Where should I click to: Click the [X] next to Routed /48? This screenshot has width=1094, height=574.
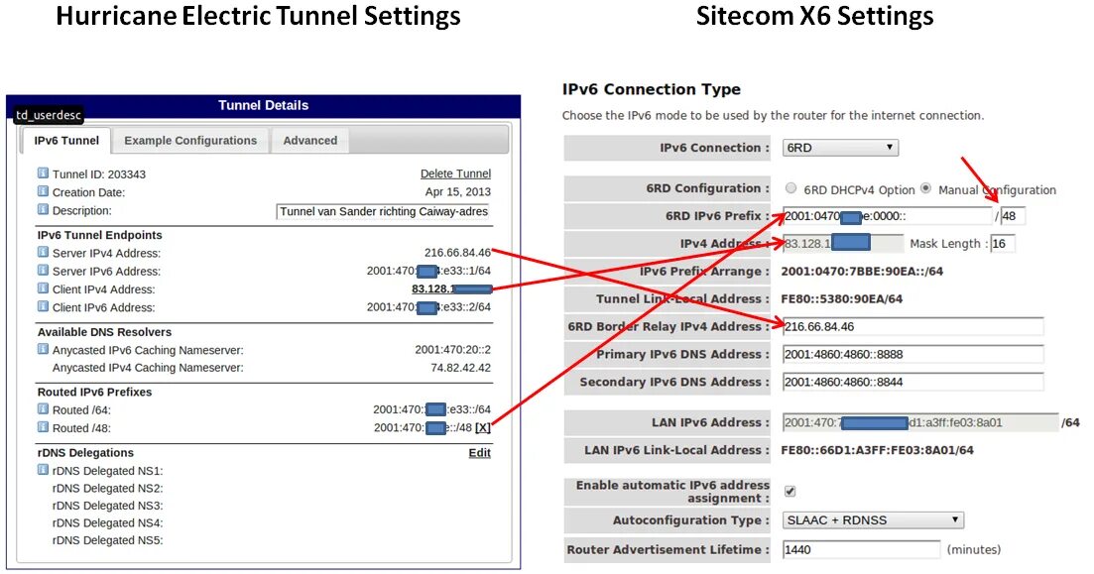(483, 428)
